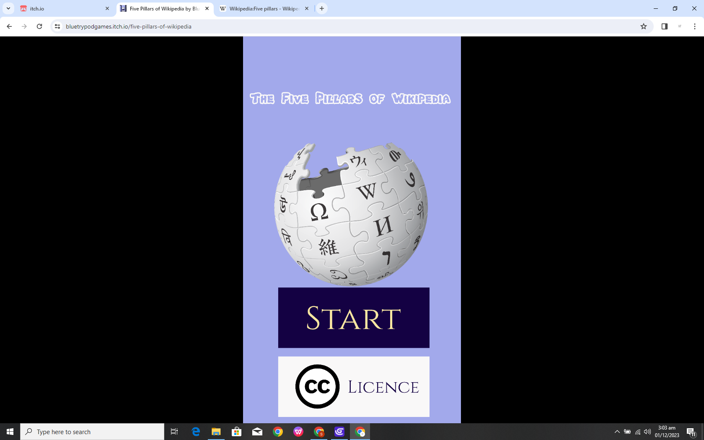
Task: Expand the tab search dropdown arrow
Action: pos(8,8)
